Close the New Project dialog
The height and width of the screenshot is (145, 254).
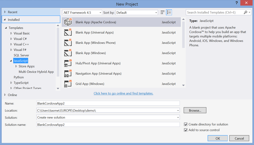246,3
